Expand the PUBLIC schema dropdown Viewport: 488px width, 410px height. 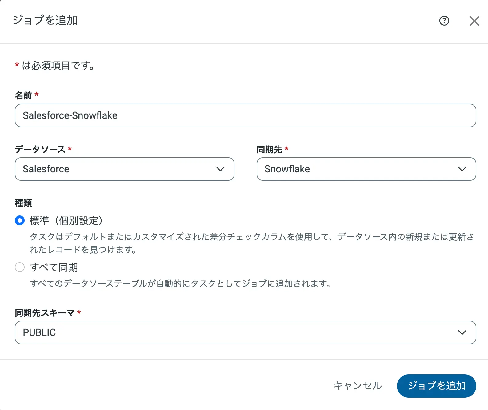[237, 332]
